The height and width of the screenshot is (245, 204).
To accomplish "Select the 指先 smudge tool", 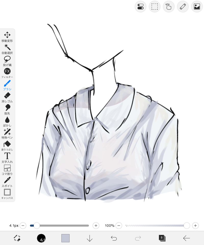I will (7, 109).
